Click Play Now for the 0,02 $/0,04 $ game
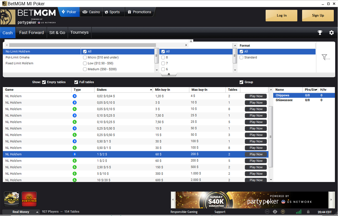 point(256,96)
